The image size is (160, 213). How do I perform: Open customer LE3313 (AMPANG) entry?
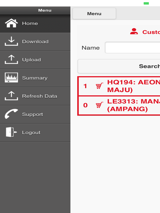(x=119, y=105)
